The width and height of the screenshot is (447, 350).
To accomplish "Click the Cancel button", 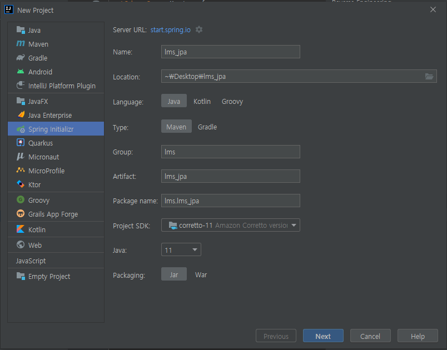I will [370, 336].
